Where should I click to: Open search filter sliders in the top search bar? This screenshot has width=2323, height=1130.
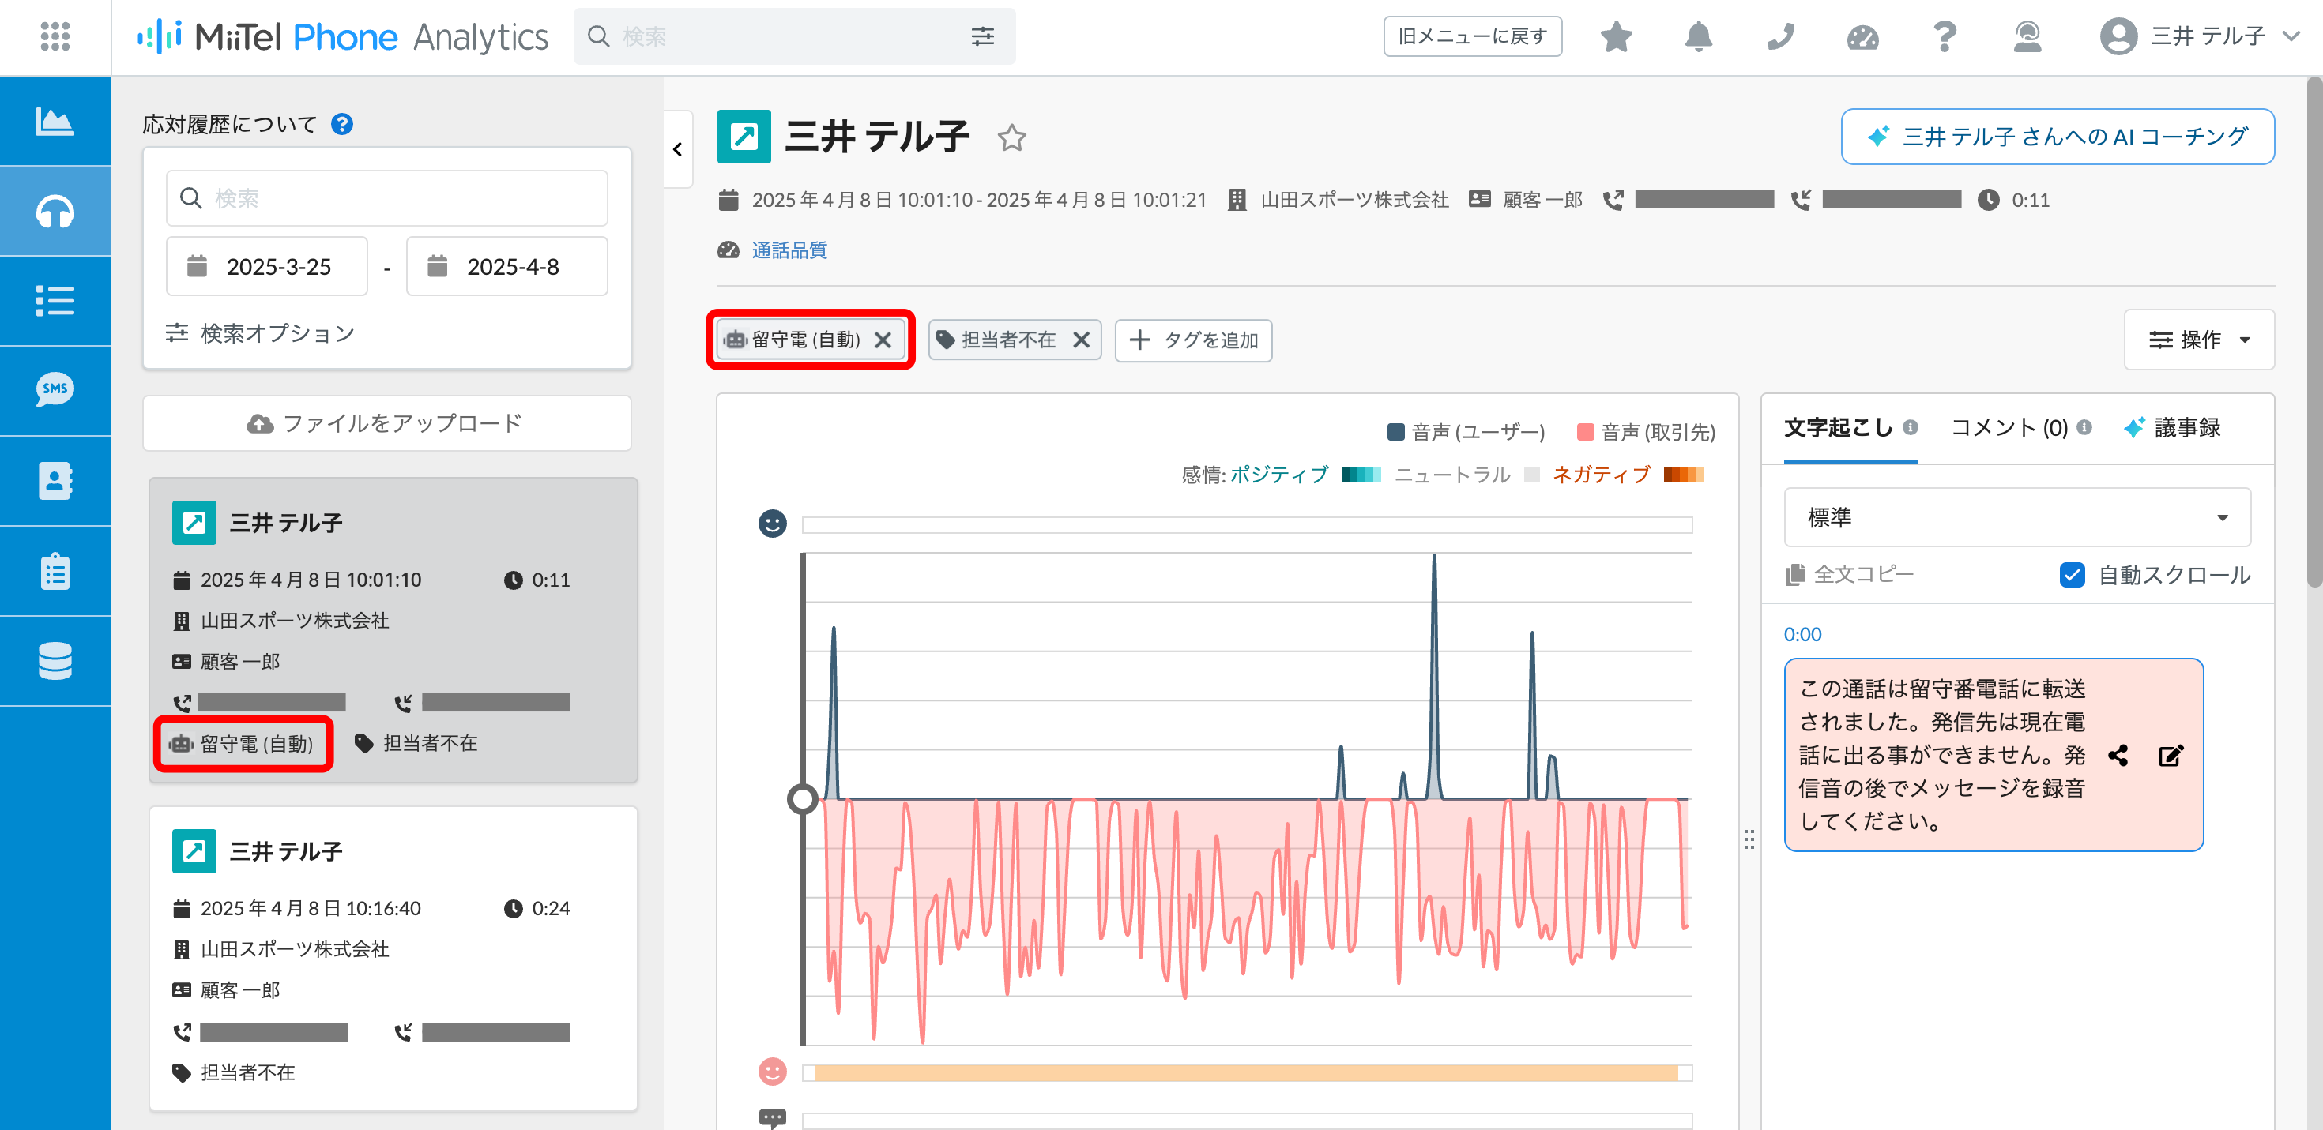click(982, 36)
